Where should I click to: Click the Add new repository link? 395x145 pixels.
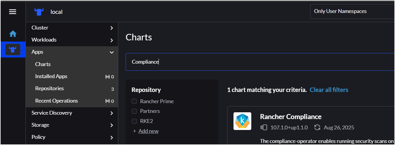[148, 131]
